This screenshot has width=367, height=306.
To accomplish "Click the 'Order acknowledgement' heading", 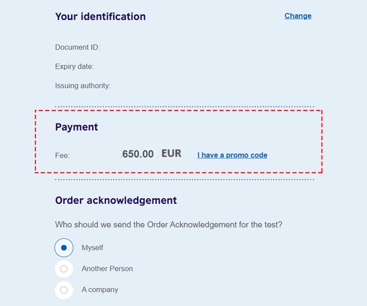I will pyautogui.click(x=116, y=201).
